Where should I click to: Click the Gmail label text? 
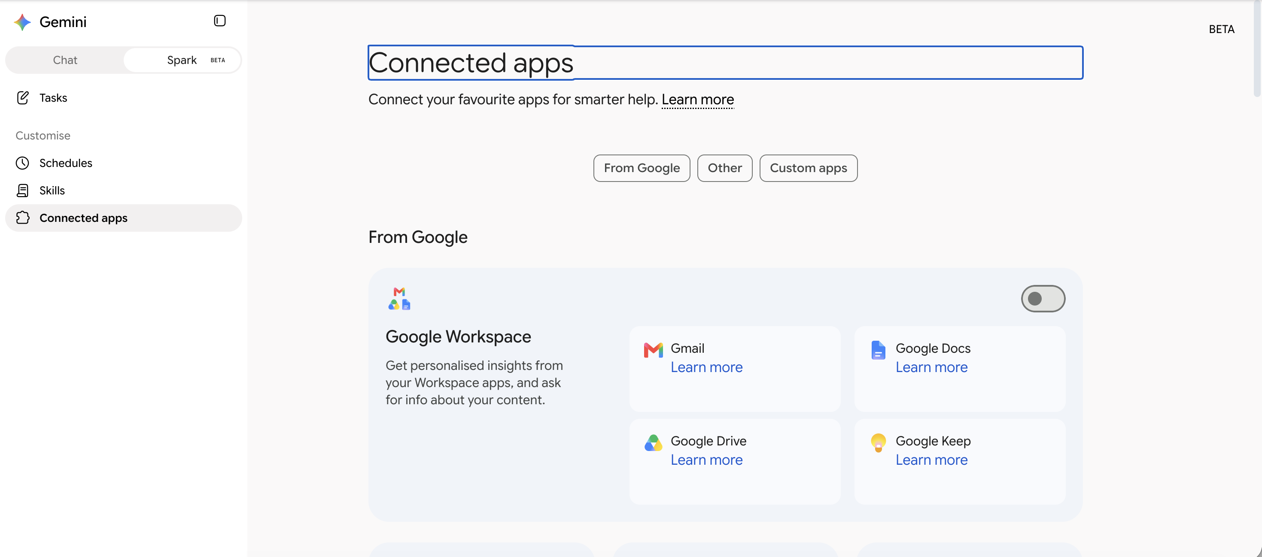(687, 348)
